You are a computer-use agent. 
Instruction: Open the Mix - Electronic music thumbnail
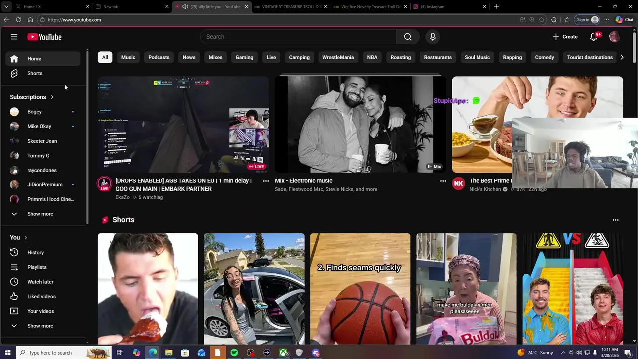coord(360,124)
